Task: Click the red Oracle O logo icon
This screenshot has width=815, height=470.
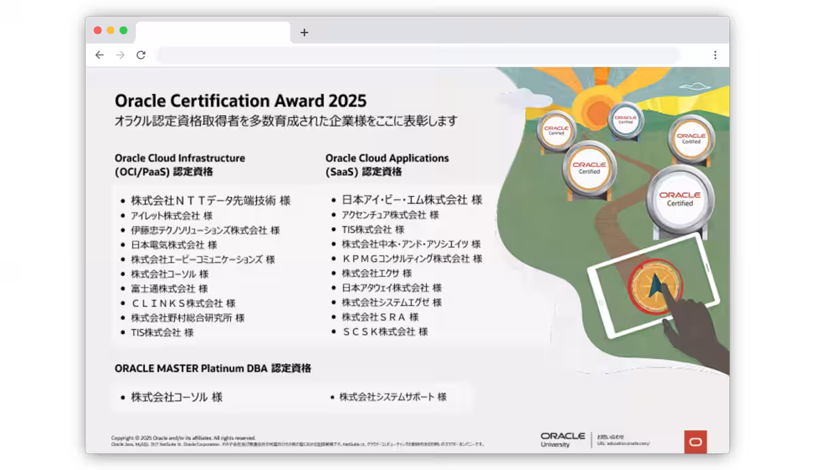Action: click(695, 441)
